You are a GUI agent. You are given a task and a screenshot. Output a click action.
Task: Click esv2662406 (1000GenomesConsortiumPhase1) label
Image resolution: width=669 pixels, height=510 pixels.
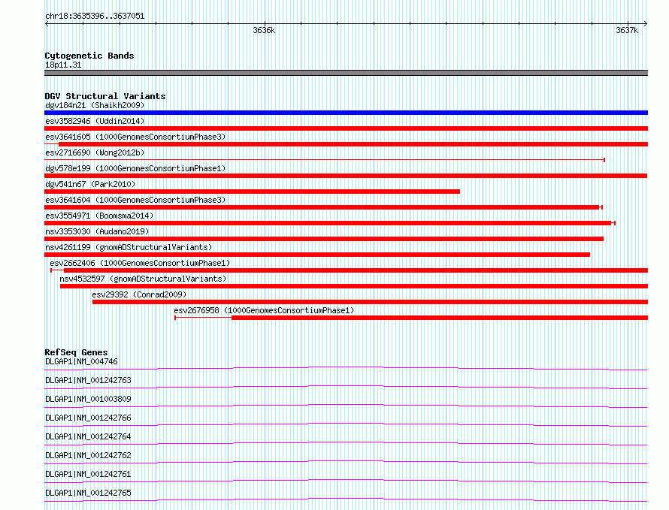[140, 263]
